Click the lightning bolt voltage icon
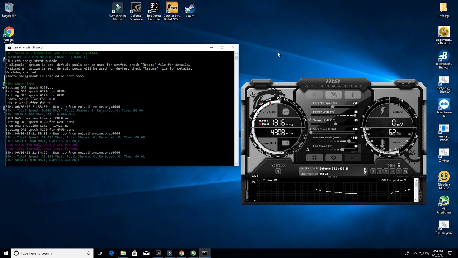The image size is (458, 258). (382, 111)
